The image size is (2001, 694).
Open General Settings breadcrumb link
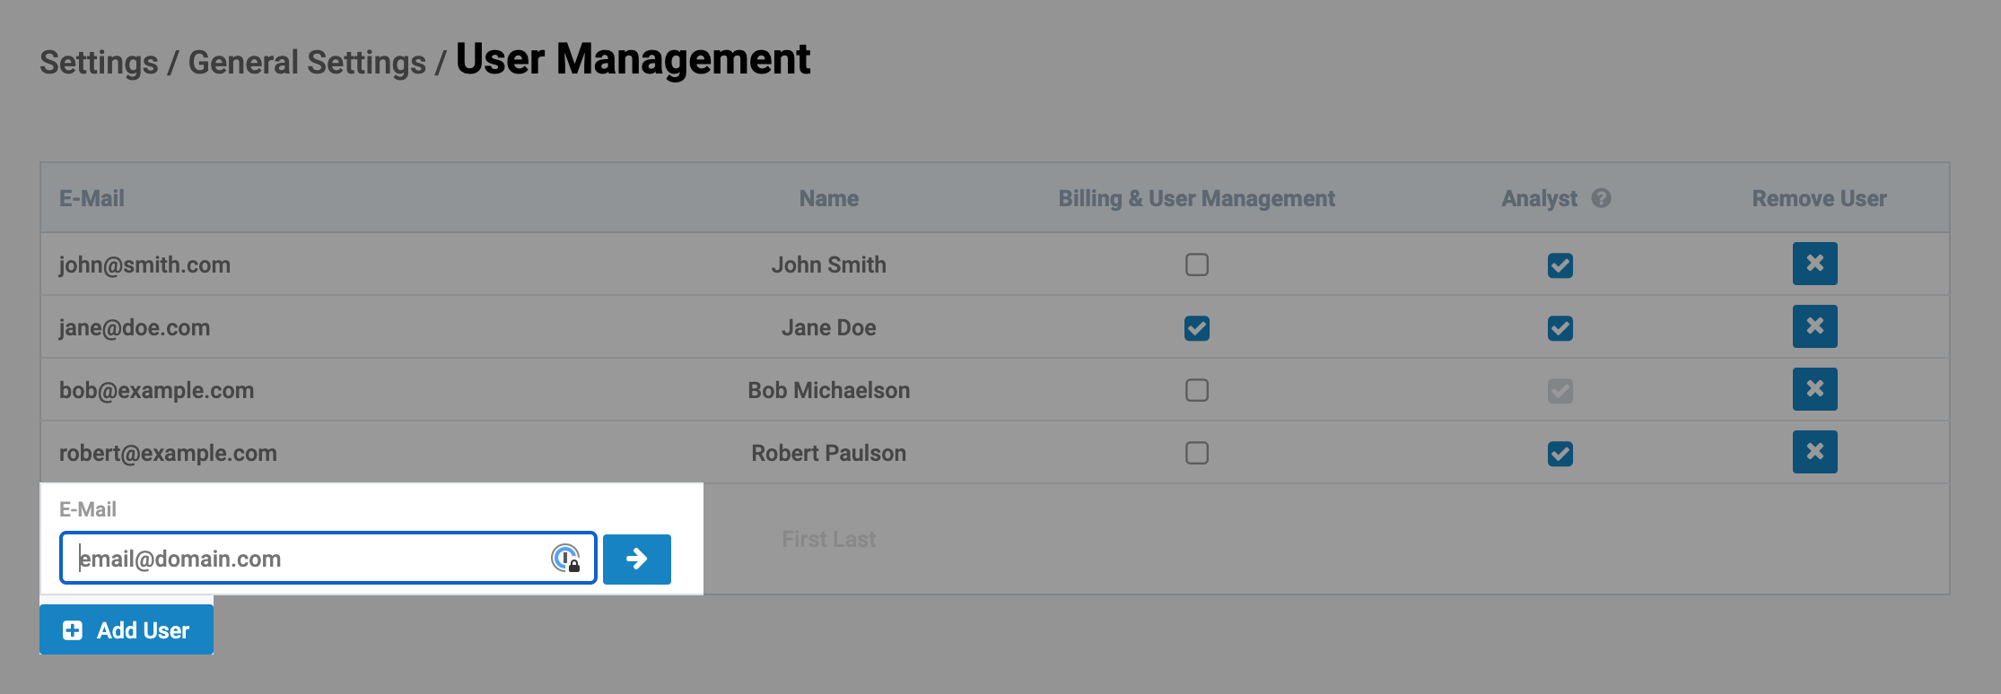click(x=307, y=63)
